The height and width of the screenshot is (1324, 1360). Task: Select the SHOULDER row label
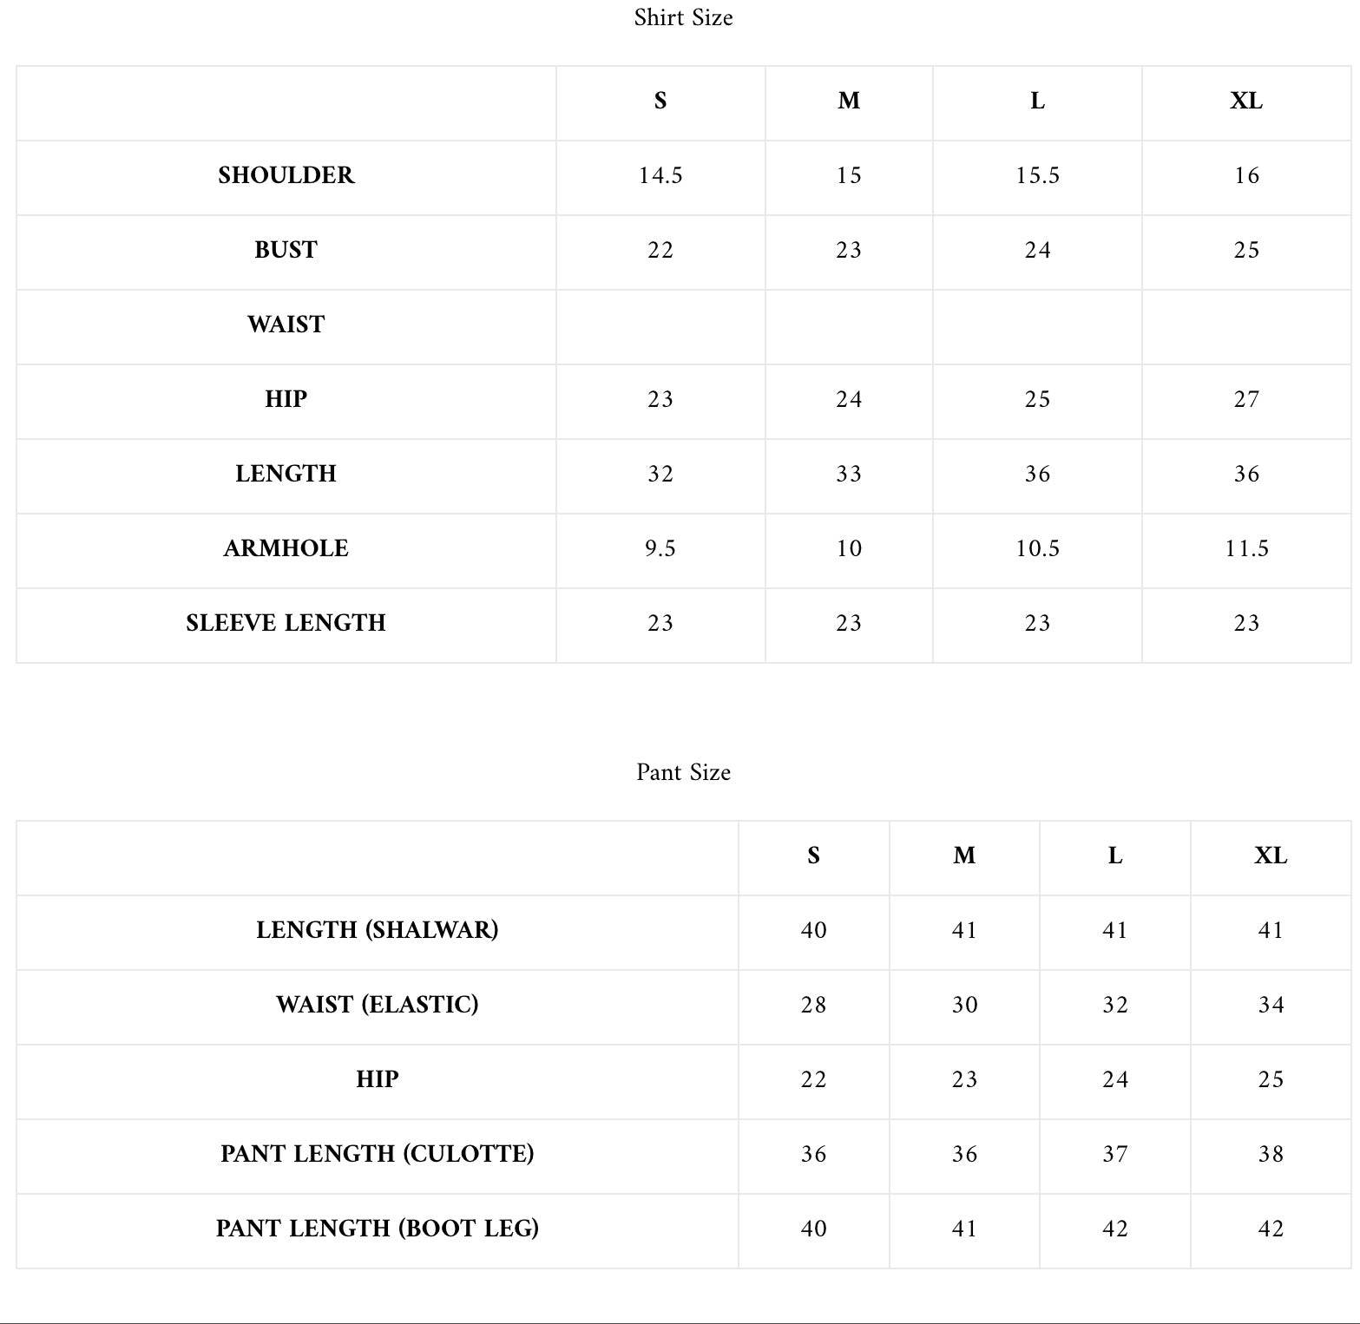pyautogui.click(x=286, y=175)
